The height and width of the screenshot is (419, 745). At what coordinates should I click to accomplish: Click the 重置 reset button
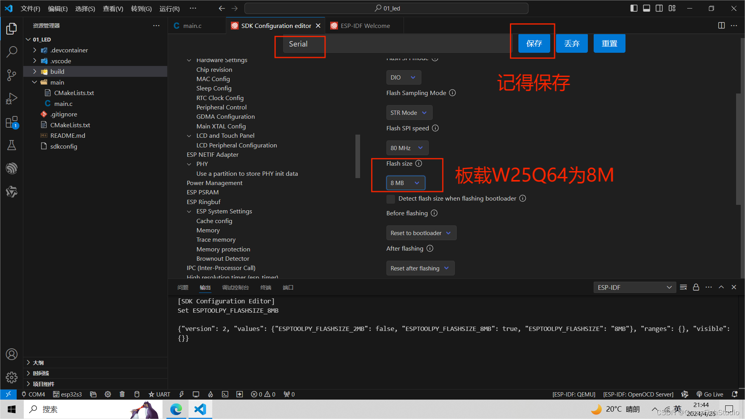(x=609, y=43)
